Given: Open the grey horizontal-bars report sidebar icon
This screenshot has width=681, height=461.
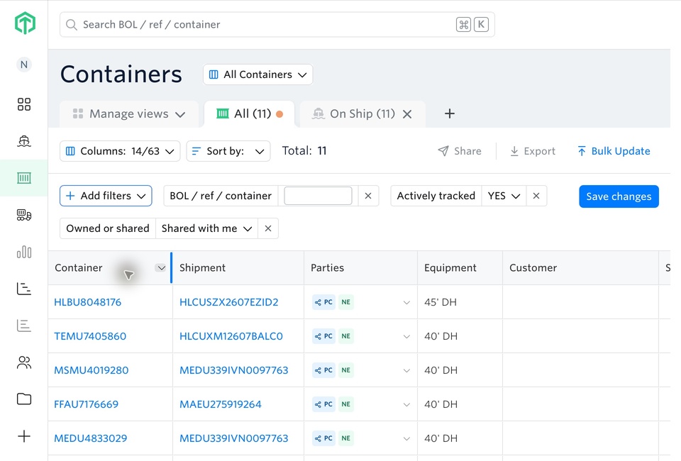Looking at the screenshot, I should (24, 326).
